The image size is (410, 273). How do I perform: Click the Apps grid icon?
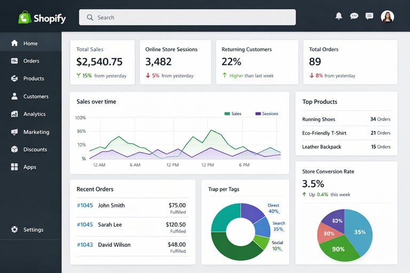(x=14, y=167)
